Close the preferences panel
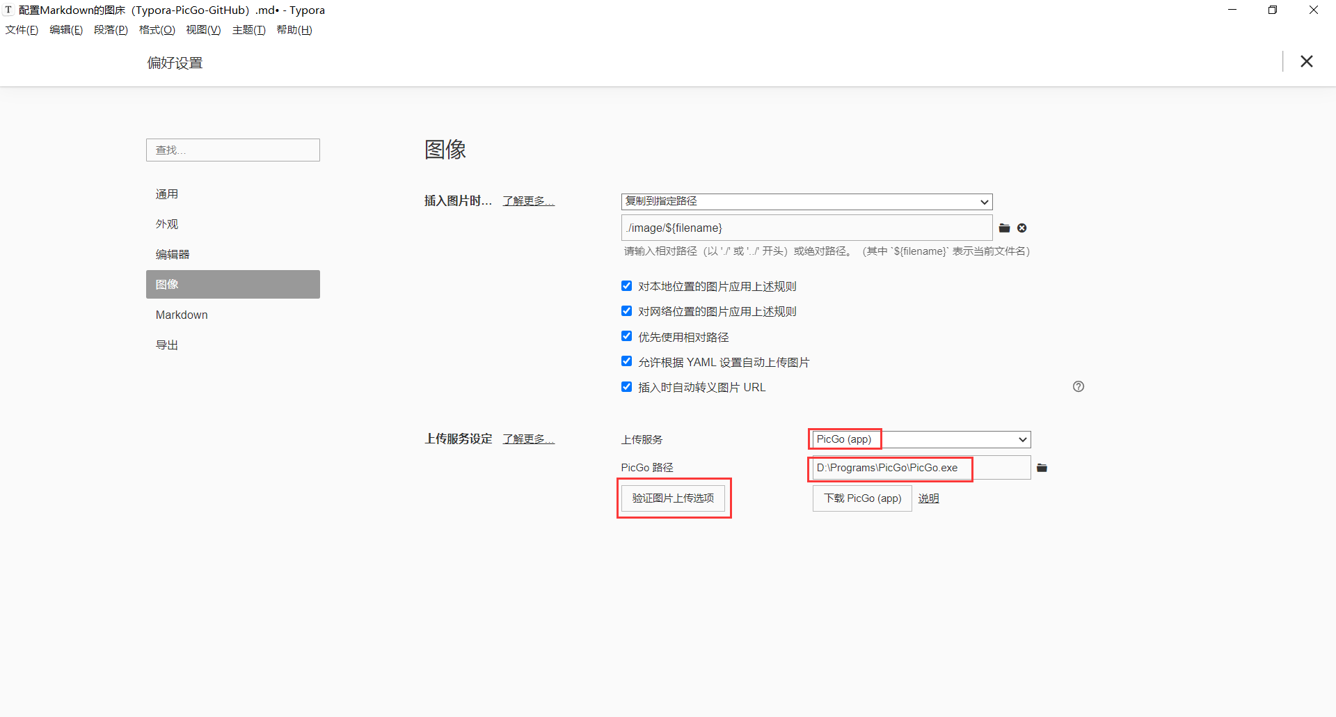The width and height of the screenshot is (1336, 717). coord(1307,61)
